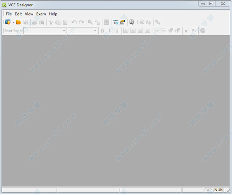
Task: Justify text alignment
Action: (x=147, y=31)
